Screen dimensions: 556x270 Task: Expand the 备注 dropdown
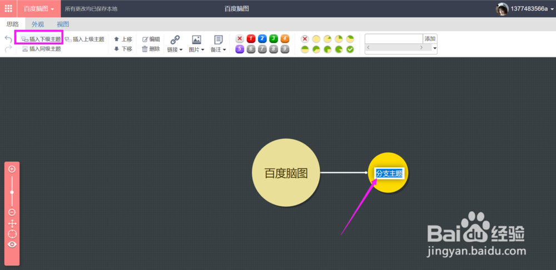219,50
